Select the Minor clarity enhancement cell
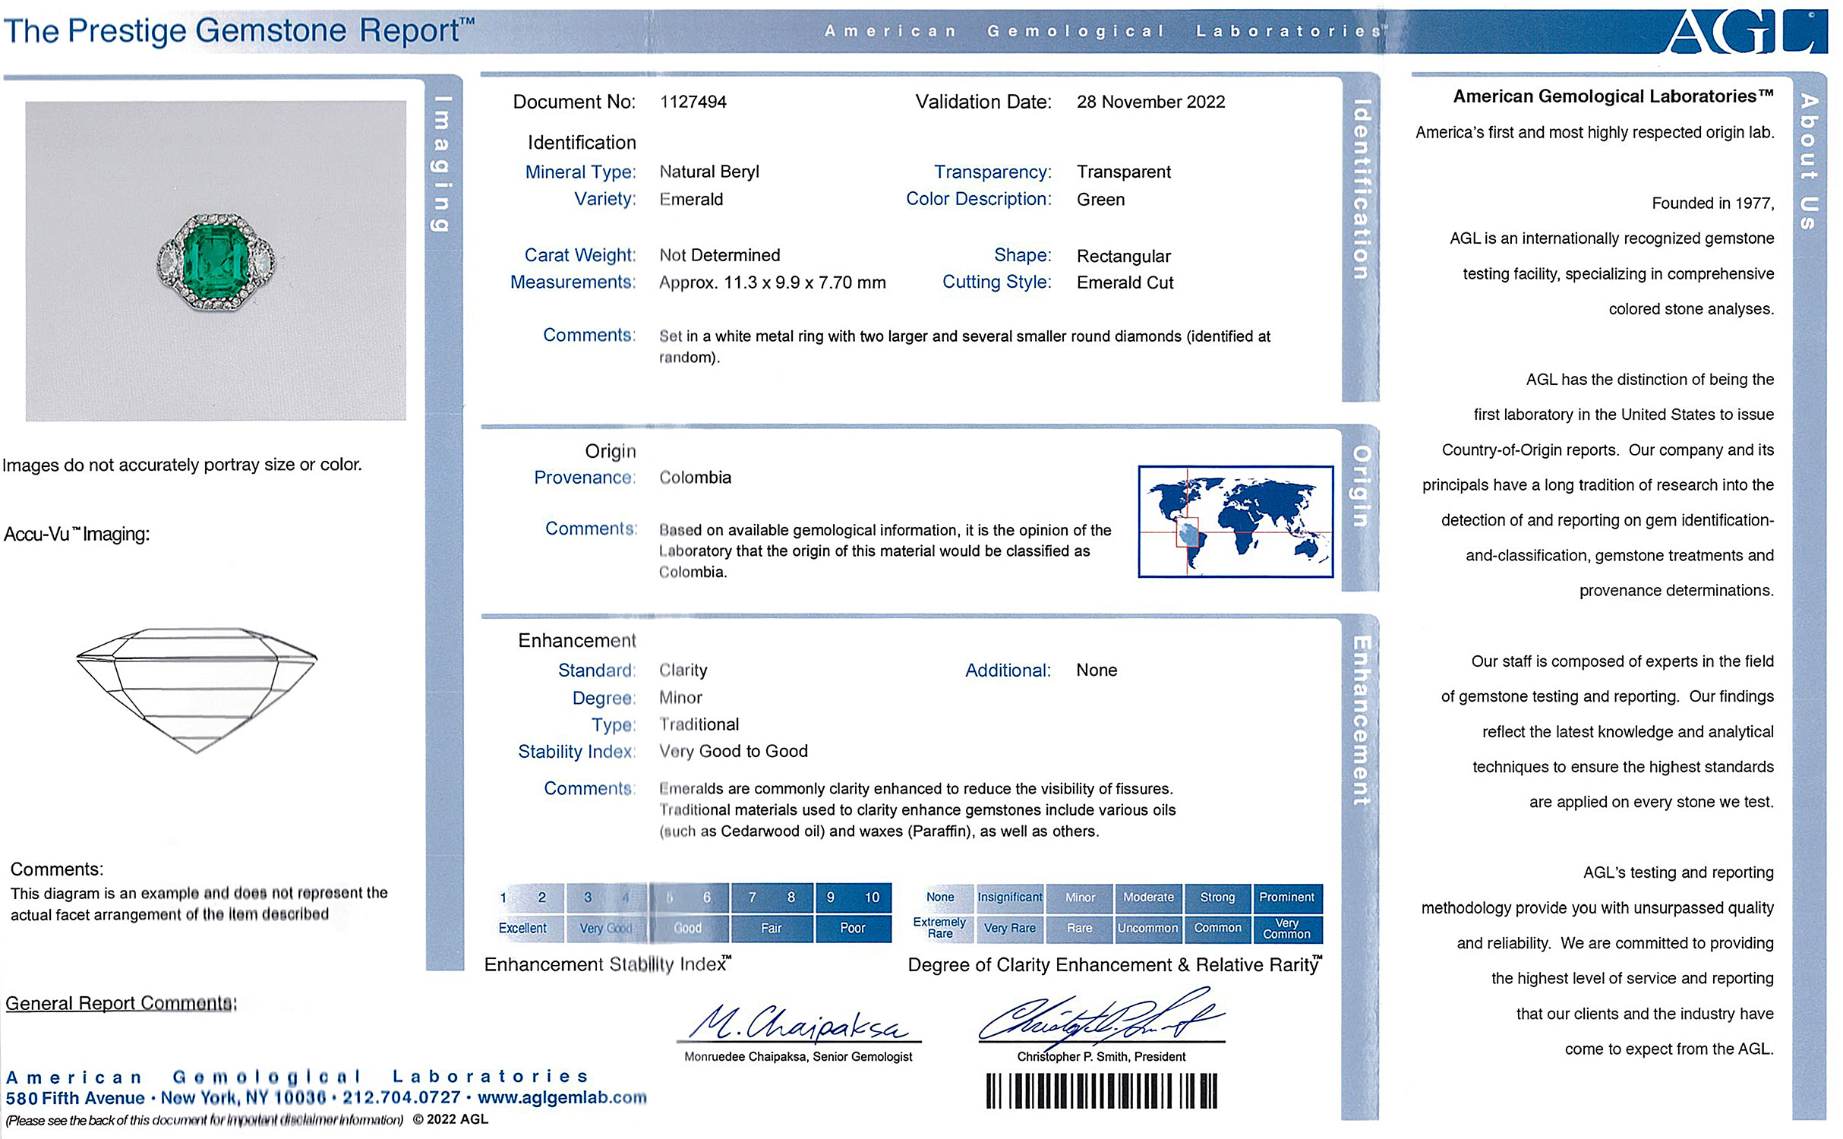 [1079, 898]
